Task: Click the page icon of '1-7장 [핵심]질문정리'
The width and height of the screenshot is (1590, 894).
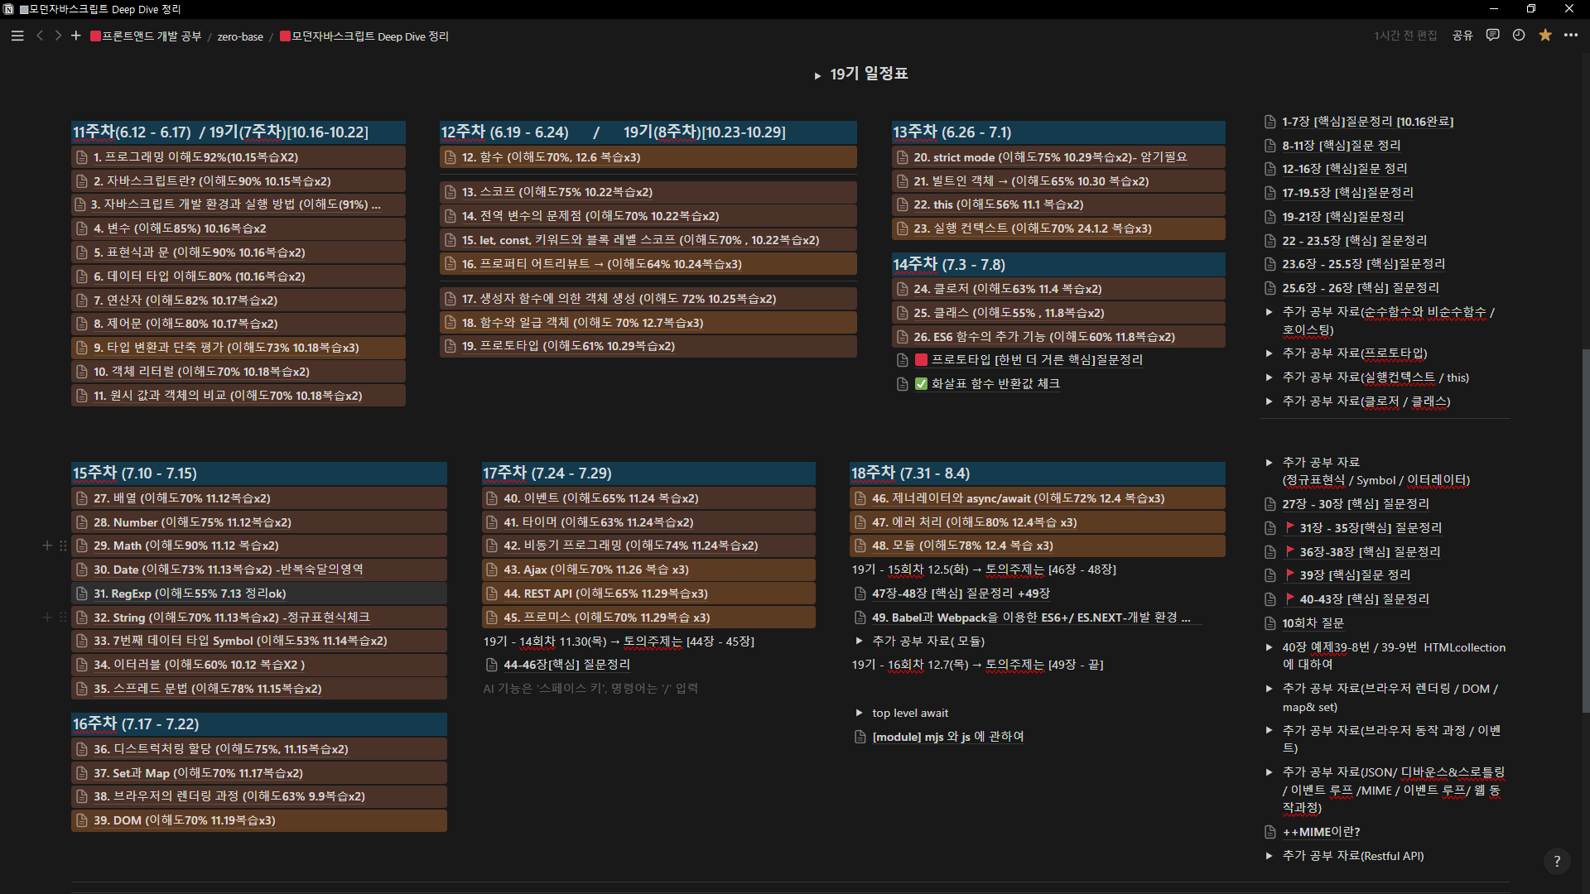Action: [1270, 122]
